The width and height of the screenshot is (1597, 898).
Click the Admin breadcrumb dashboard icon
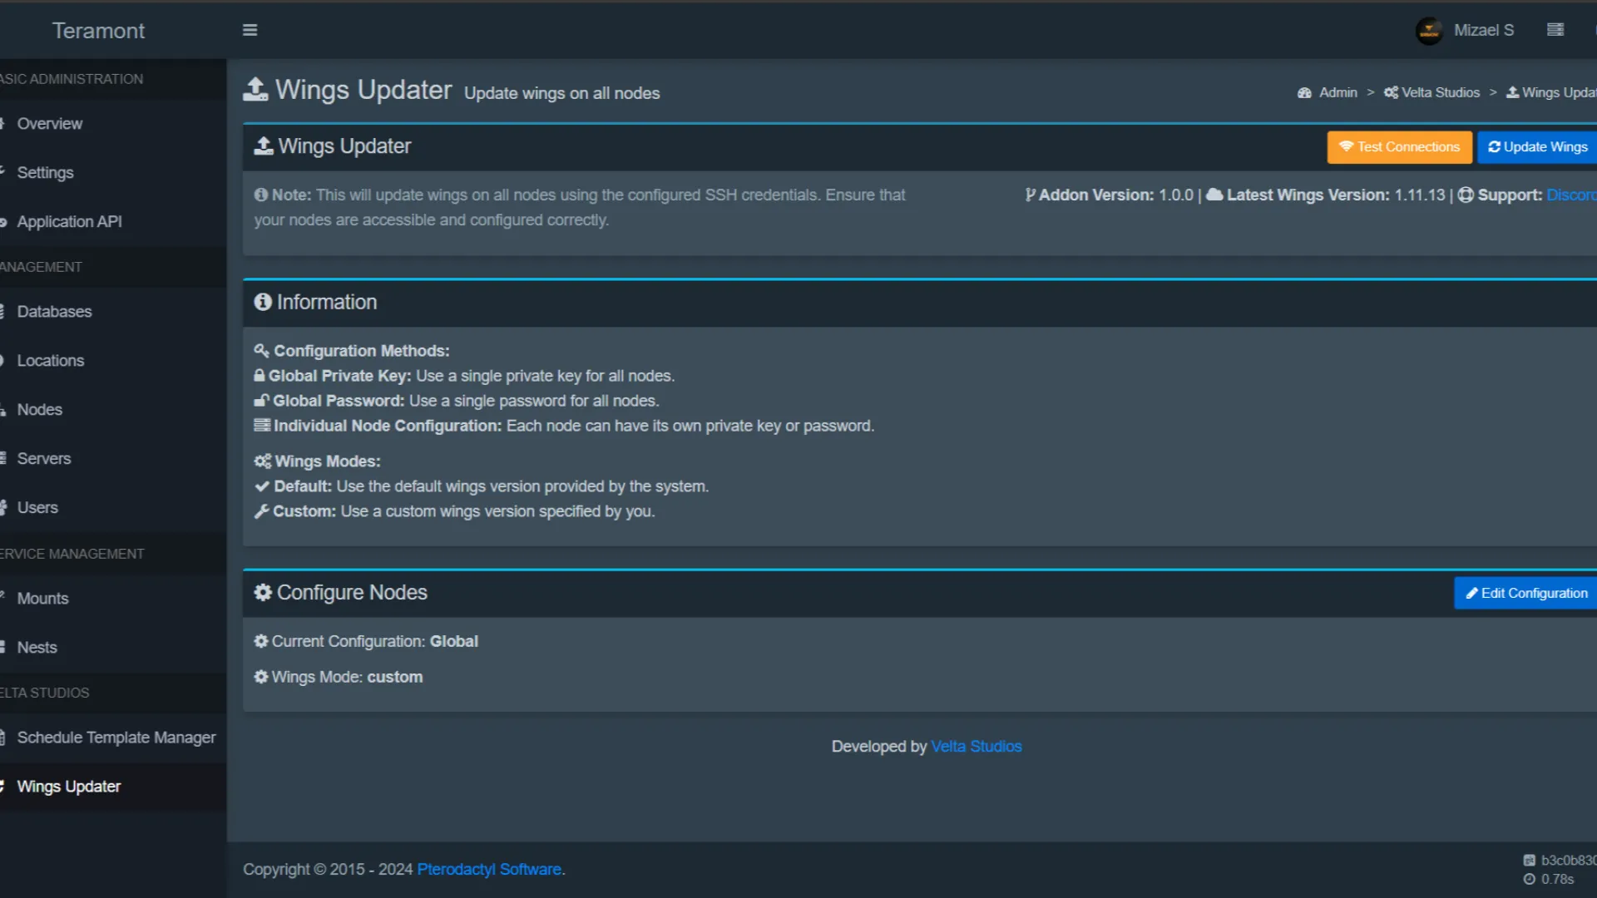(1304, 92)
